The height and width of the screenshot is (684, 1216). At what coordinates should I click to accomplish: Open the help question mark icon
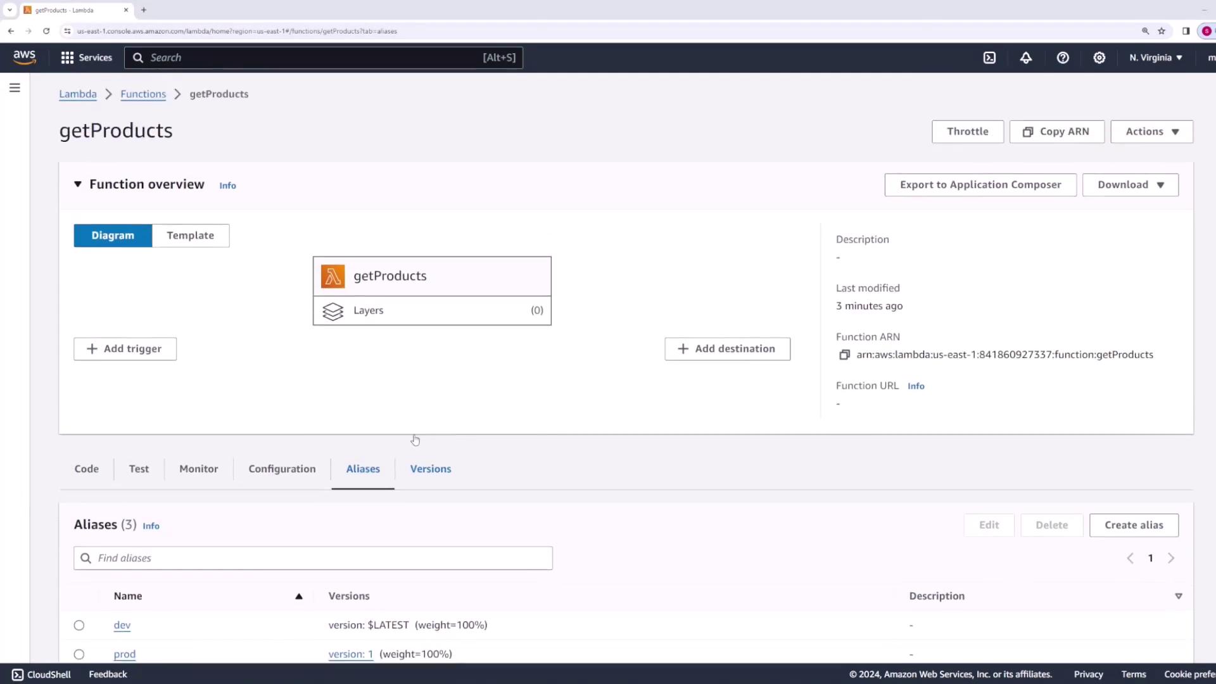click(1063, 58)
